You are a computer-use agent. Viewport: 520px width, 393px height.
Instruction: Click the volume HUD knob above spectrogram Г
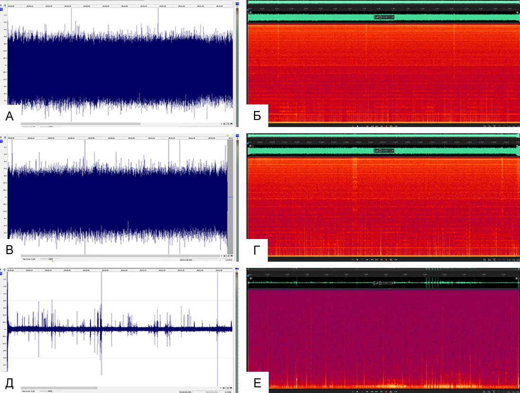click(x=381, y=151)
